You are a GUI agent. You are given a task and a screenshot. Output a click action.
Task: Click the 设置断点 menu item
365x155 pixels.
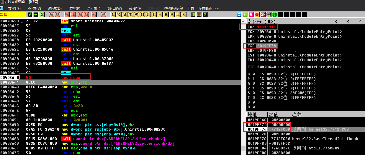tap(208, 9)
